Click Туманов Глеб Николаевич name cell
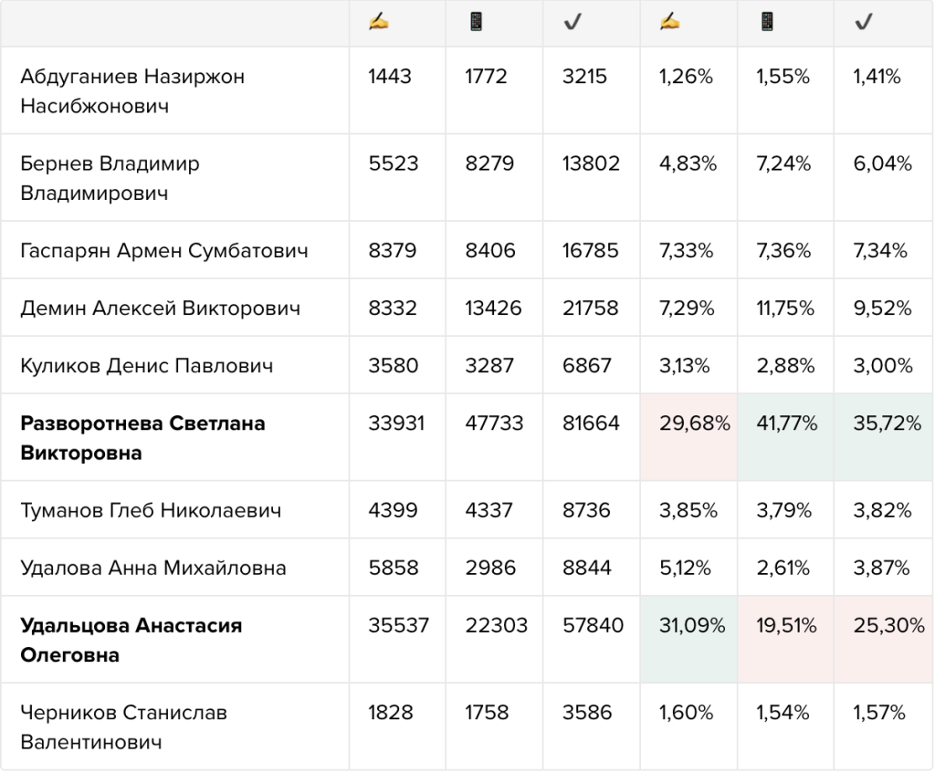This screenshot has width=935, height=773. pyautogui.click(x=174, y=509)
